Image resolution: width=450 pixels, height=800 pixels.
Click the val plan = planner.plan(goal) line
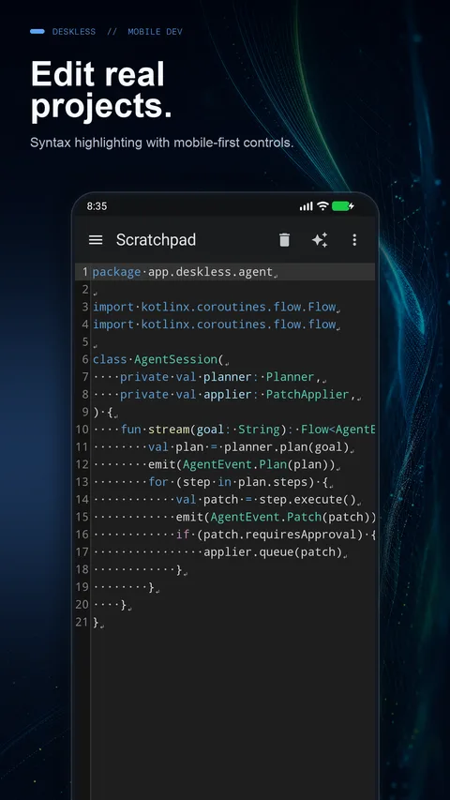pyautogui.click(x=223, y=447)
